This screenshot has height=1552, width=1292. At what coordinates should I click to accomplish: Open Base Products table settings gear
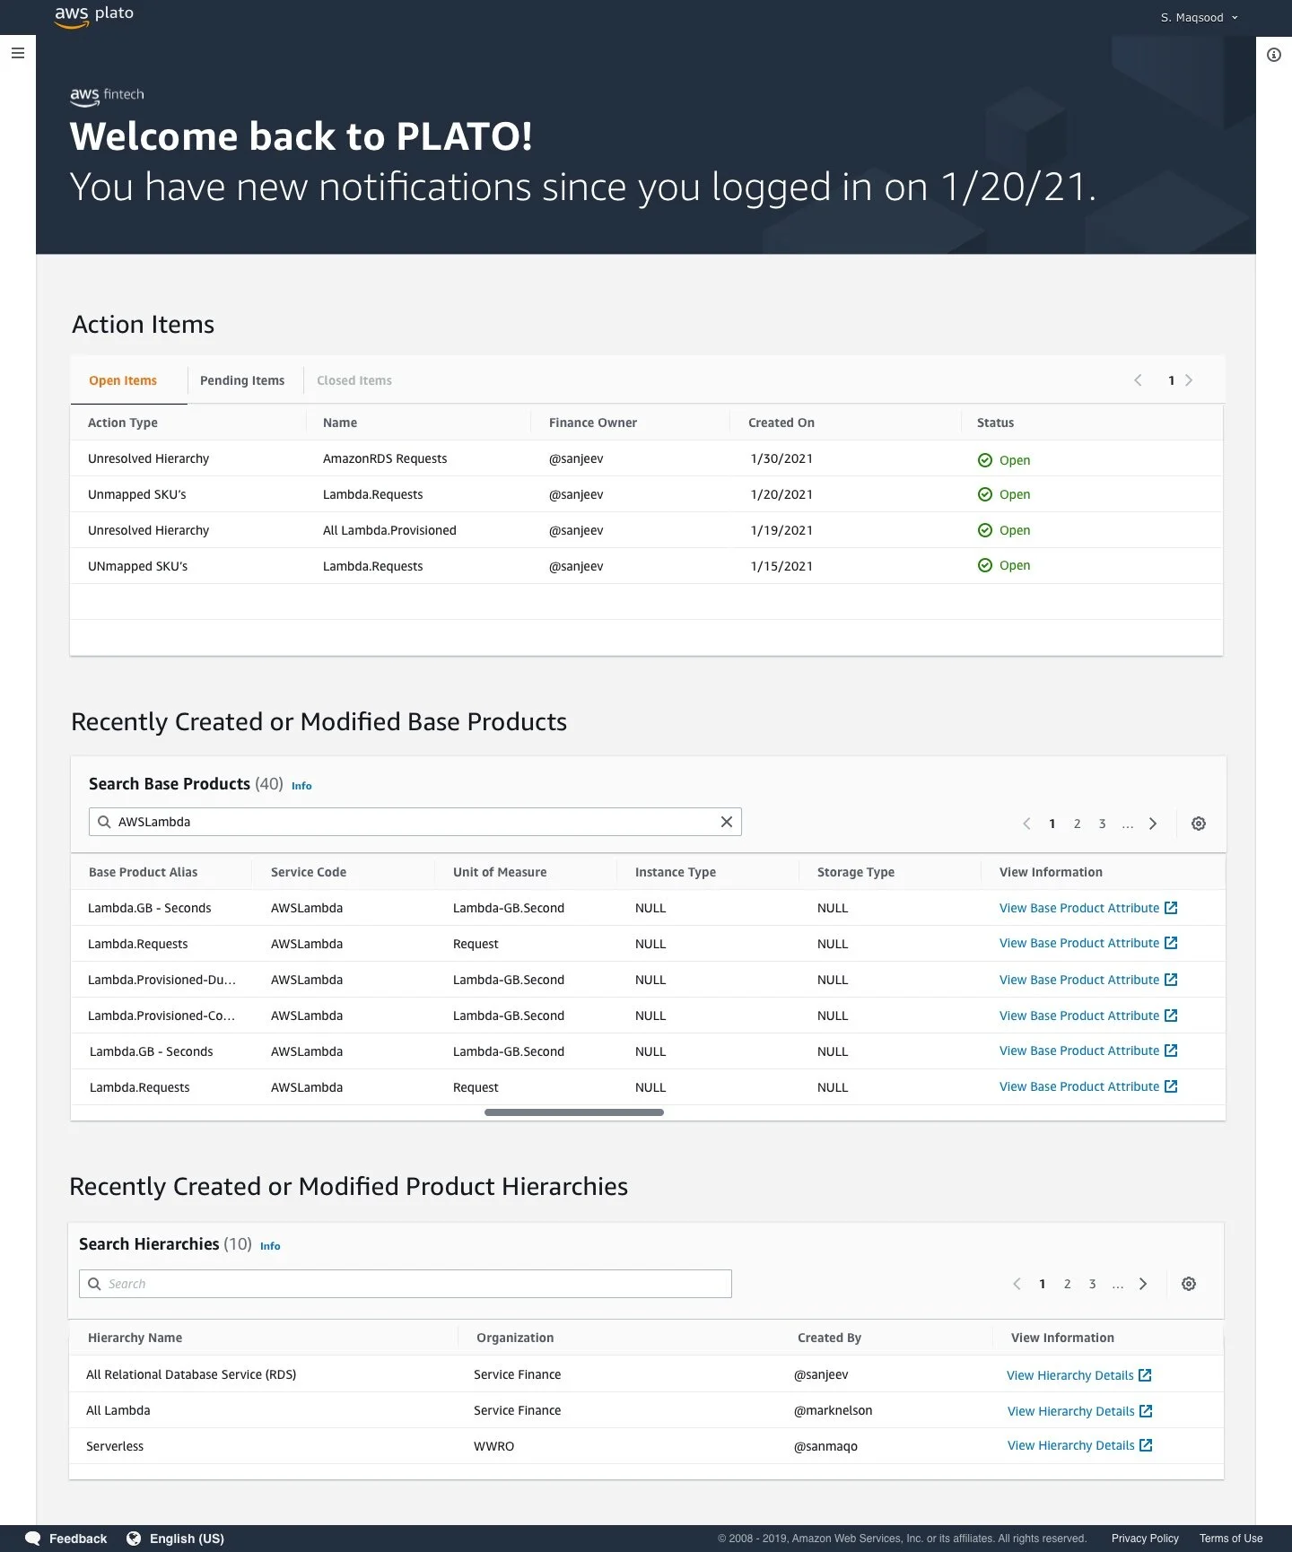click(x=1199, y=824)
